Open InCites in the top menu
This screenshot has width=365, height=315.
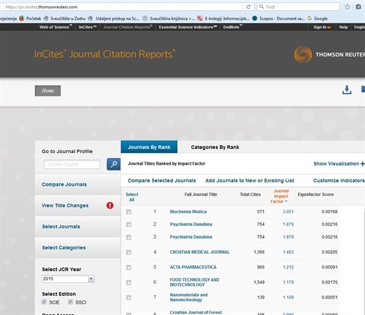pos(87,27)
